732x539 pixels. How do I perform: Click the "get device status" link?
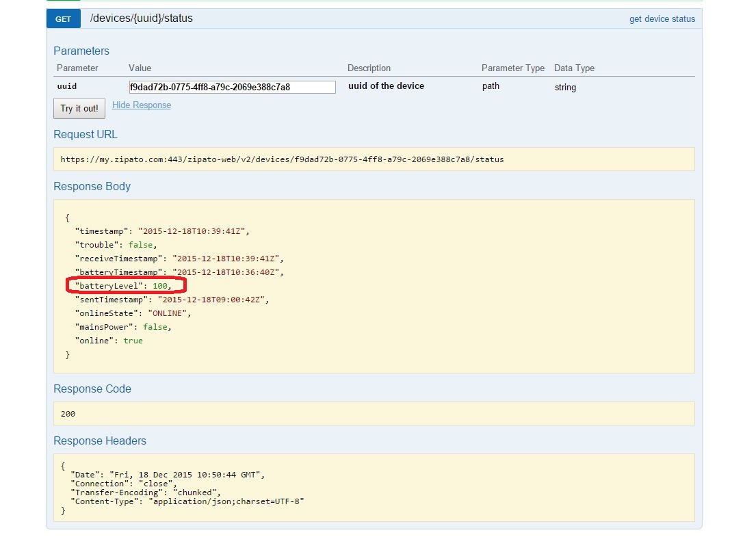pyautogui.click(x=662, y=19)
